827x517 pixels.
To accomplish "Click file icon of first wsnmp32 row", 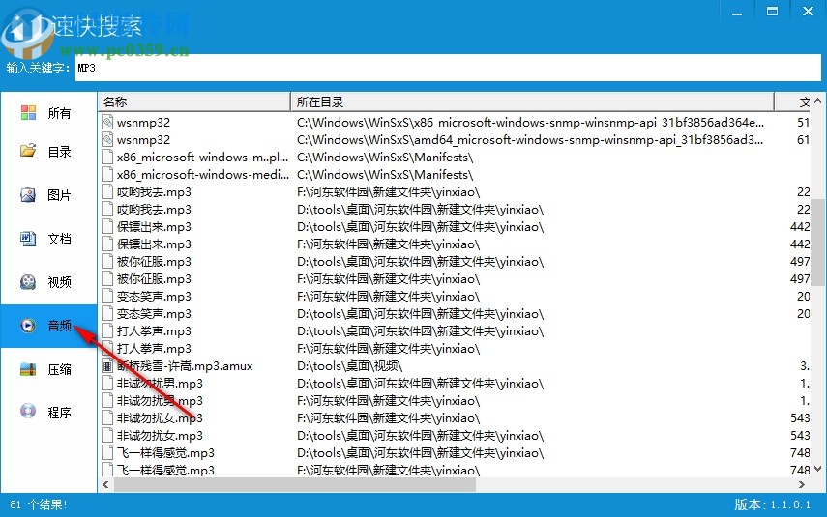I will 107,123.
